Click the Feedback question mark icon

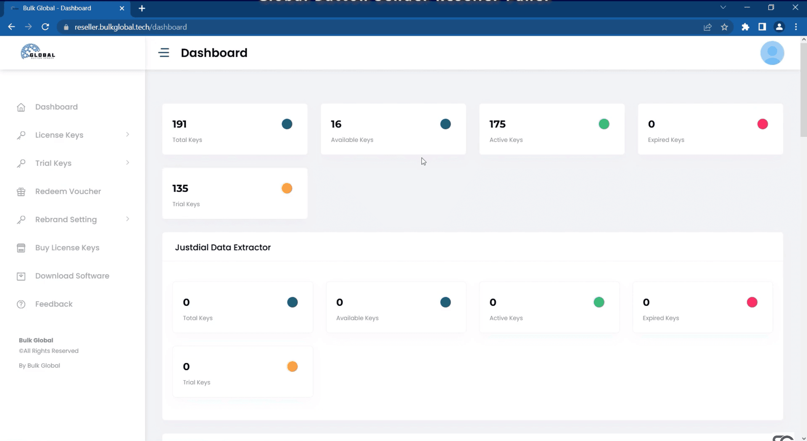(x=21, y=304)
